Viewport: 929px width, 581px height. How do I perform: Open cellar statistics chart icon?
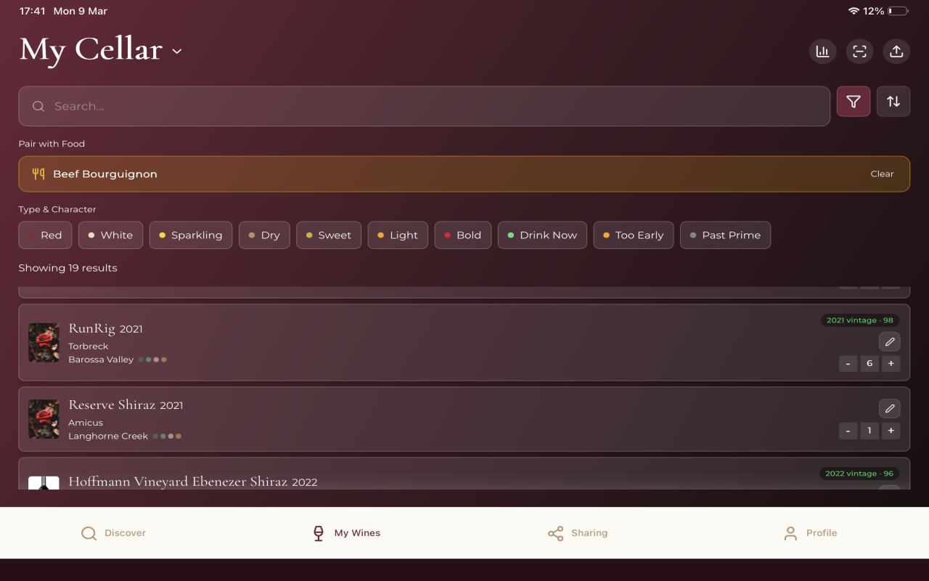tap(822, 52)
